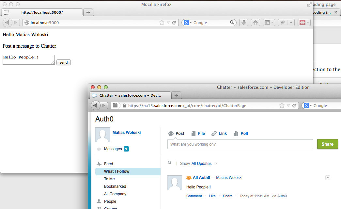
Task: Expand the All Updates filter dropdown
Action: coord(216,164)
